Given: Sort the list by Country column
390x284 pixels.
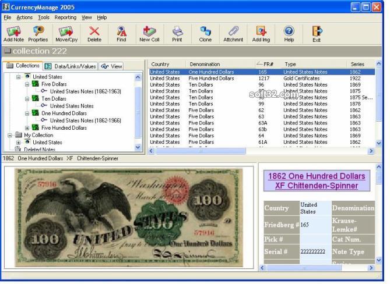Looking at the screenshot, I should [167, 64].
